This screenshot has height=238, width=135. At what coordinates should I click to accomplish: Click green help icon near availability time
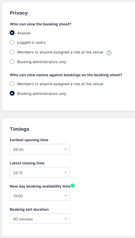tap(73, 185)
